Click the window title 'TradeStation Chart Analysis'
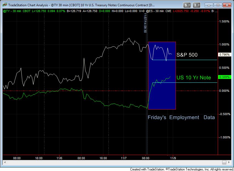Screen dimensions: 234x171 click(x=28, y=5)
